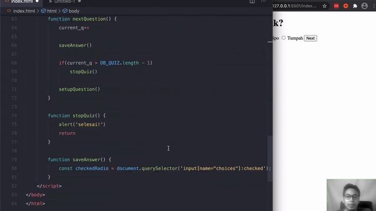Click 'checkedRadio' variable name

coord(92,168)
